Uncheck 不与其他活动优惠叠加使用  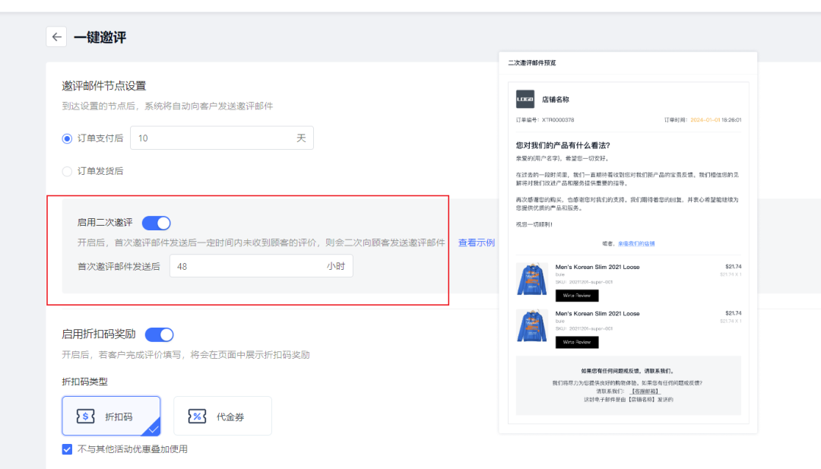pyautogui.click(x=68, y=449)
